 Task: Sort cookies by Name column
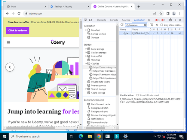[x=125, y=29]
